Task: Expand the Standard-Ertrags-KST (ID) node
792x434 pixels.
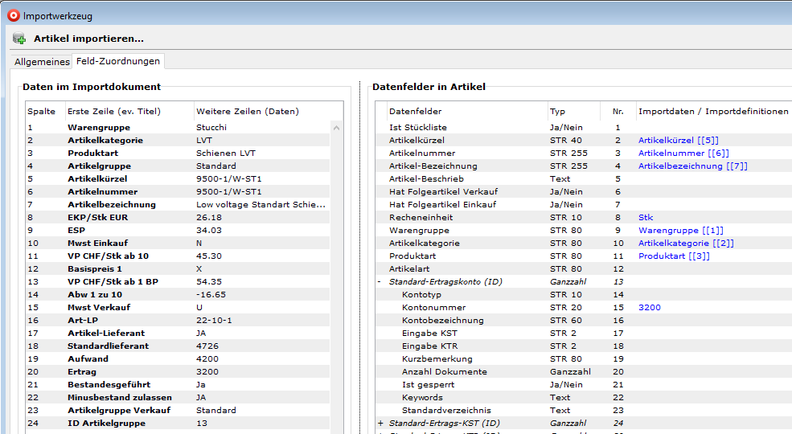Action: pyautogui.click(x=380, y=424)
